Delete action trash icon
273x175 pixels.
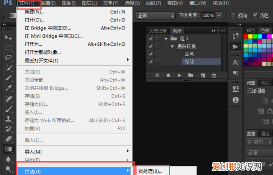pyautogui.click(x=214, y=75)
